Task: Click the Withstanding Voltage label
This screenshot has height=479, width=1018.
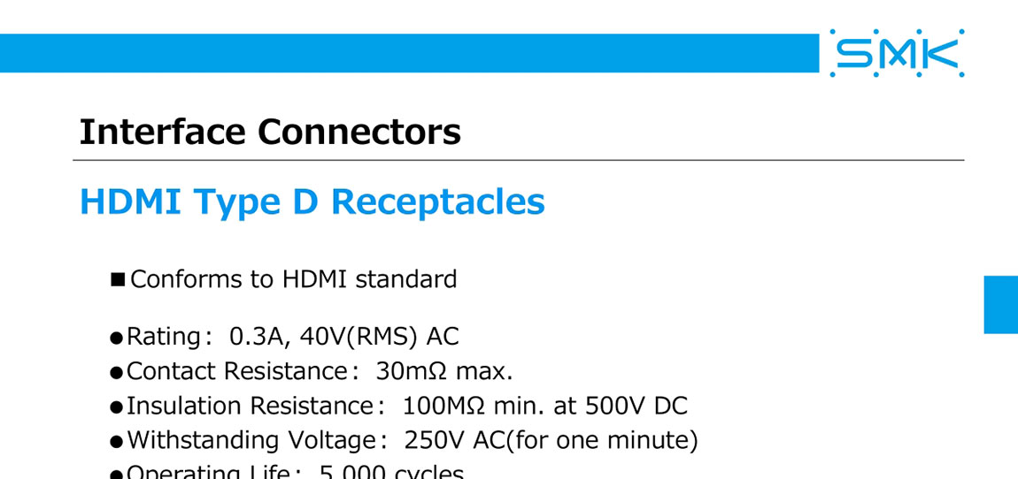Action: click(x=251, y=439)
